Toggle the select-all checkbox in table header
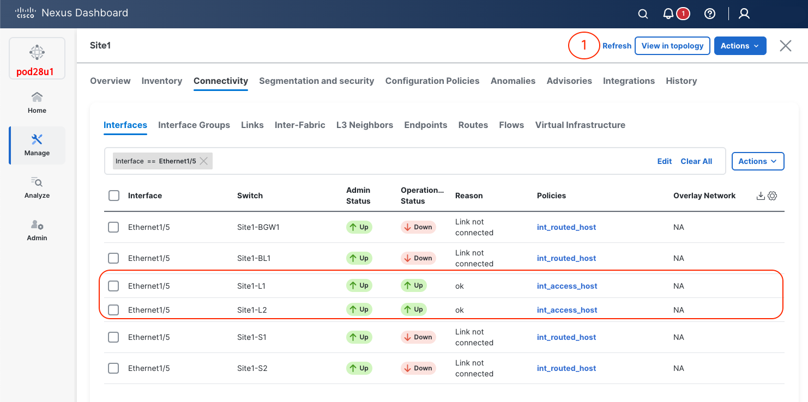 click(114, 196)
